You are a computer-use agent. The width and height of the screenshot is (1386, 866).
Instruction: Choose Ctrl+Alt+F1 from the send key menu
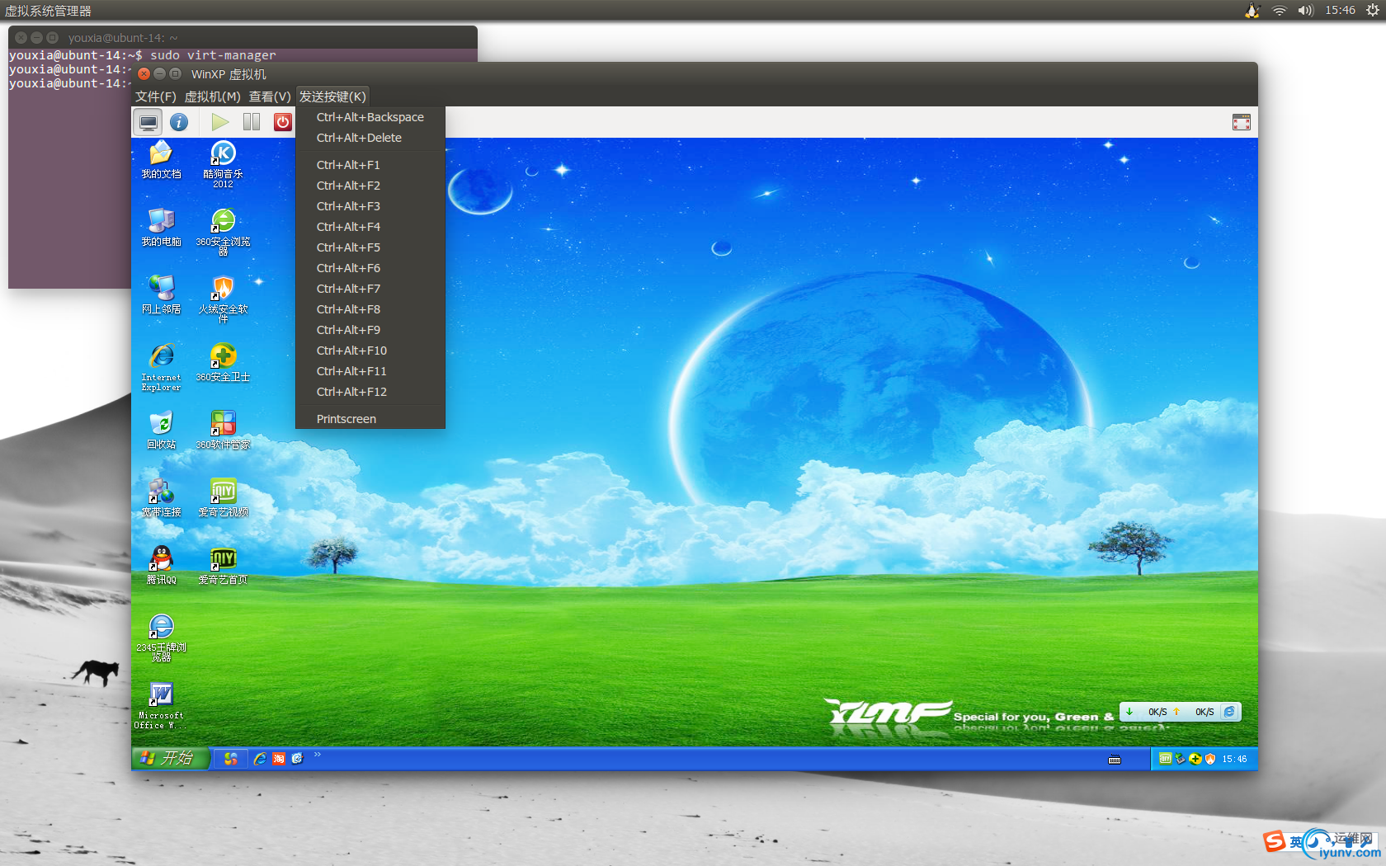point(370,165)
